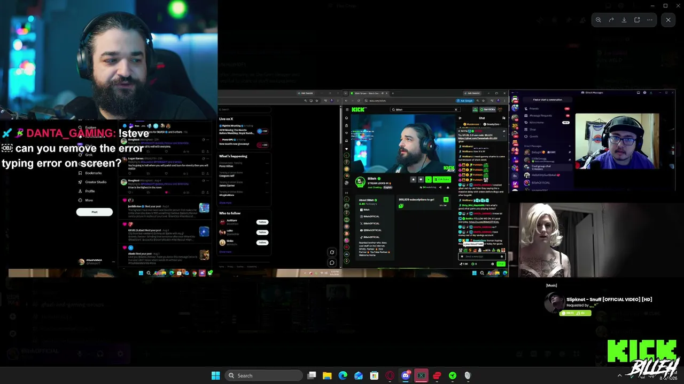Click the Post button in the X window
Screen dimensions: 684x384
point(95,212)
